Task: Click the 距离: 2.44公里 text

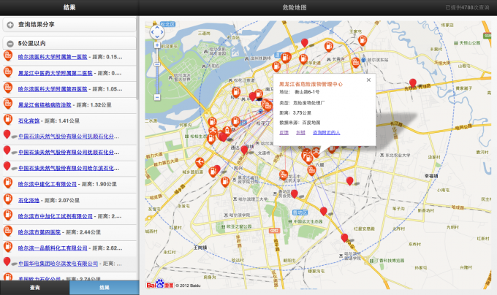Action: tap(83, 232)
